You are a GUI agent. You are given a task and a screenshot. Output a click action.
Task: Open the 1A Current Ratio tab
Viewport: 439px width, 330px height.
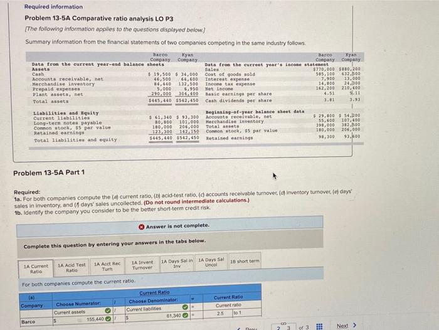pos(36,269)
